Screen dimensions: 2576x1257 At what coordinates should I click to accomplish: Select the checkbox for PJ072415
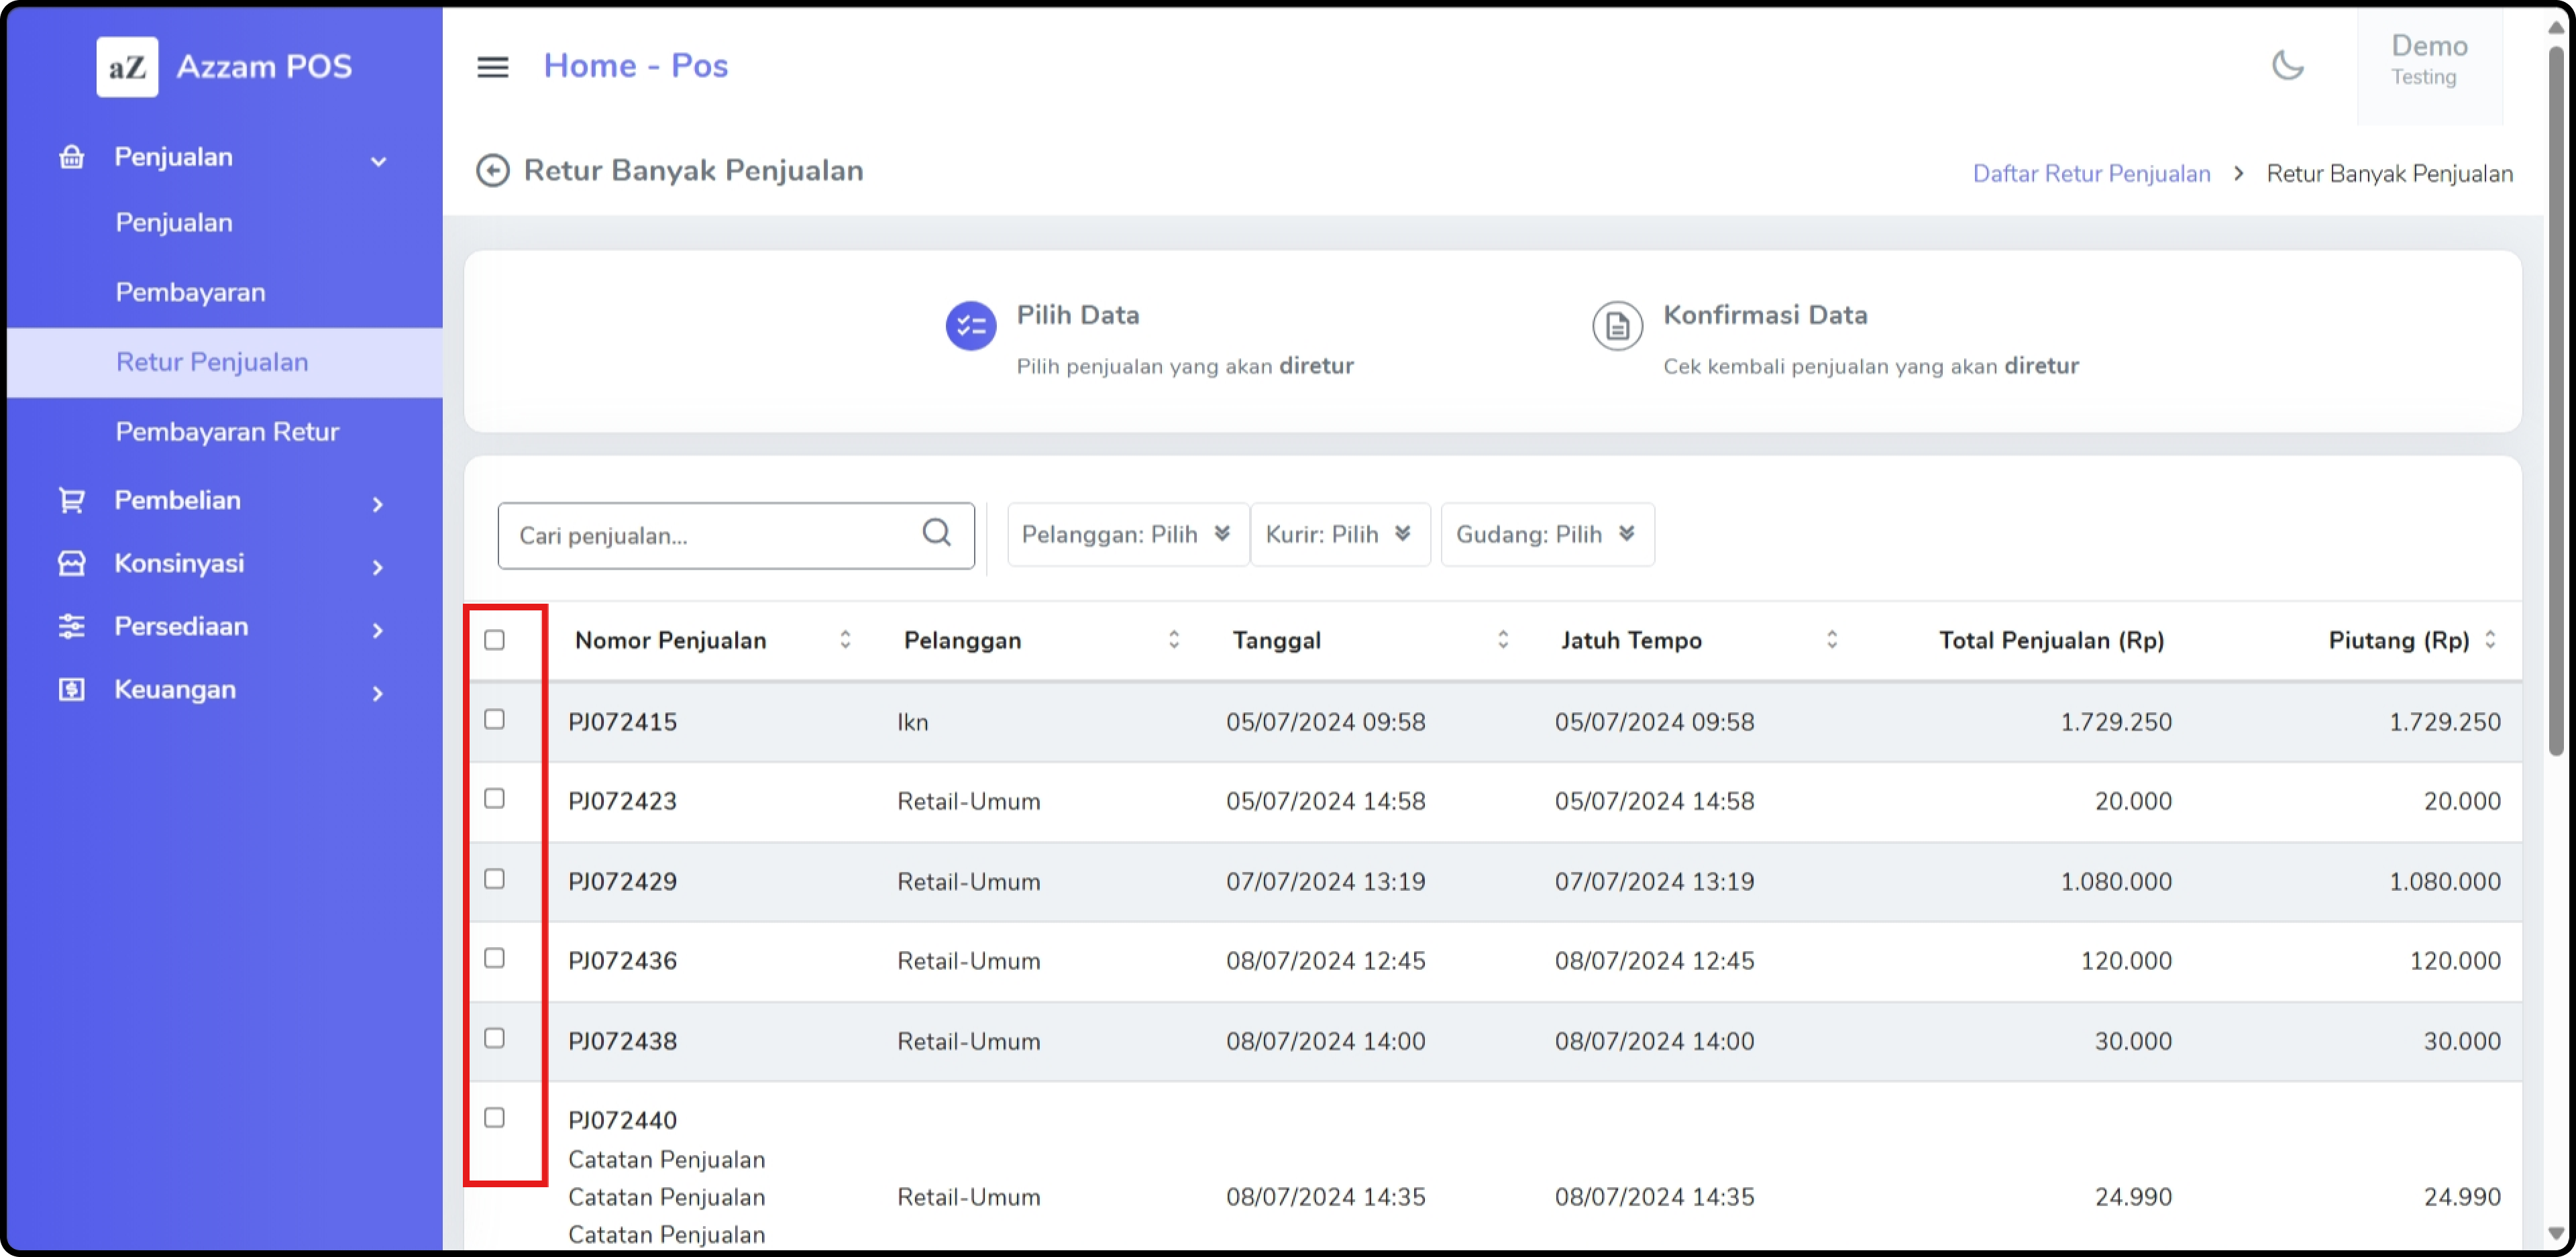(494, 720)
